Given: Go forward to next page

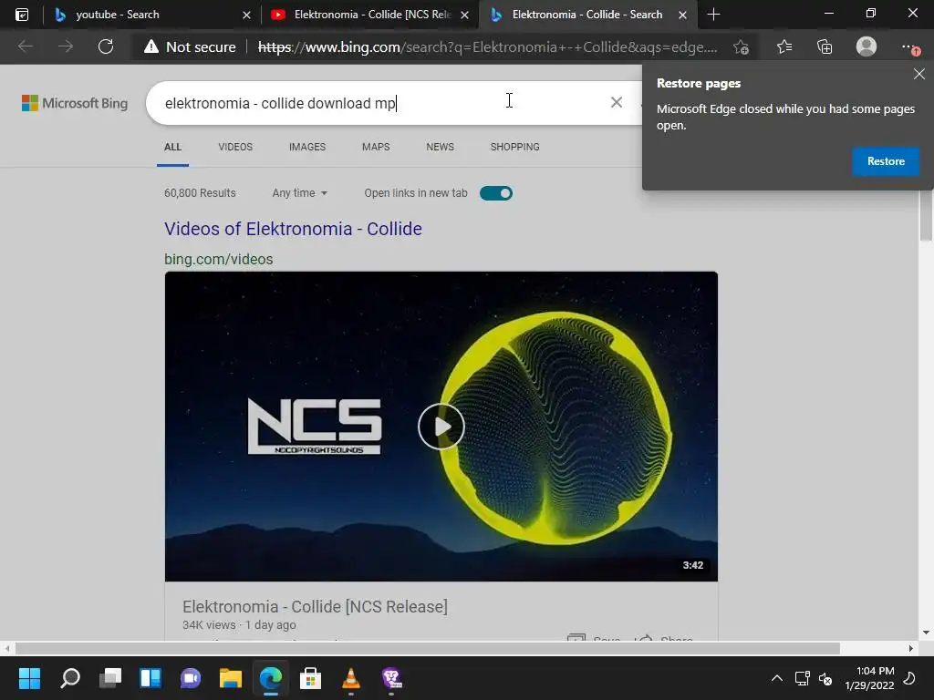Looking at the screenshot, I should pyautogui.click(x=66, y=46).
